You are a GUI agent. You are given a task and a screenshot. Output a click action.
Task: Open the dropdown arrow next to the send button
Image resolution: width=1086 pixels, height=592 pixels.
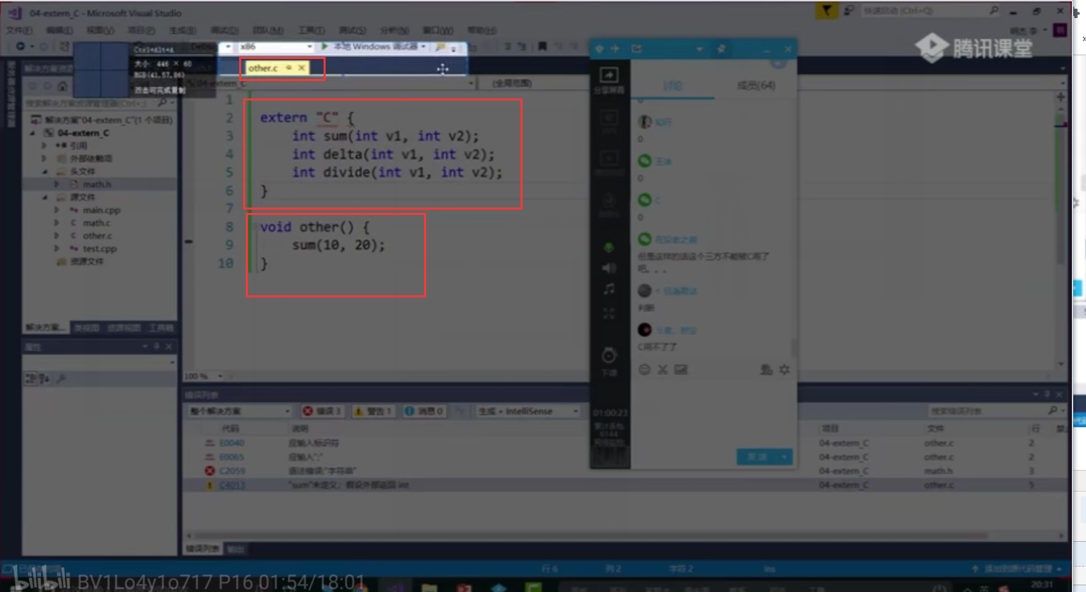(785, 457)
